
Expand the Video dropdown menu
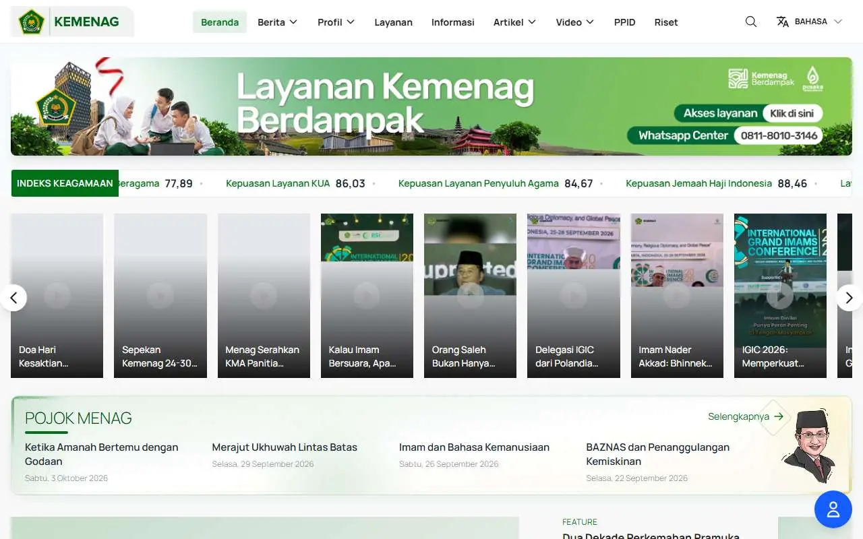(x=575, y=22)
